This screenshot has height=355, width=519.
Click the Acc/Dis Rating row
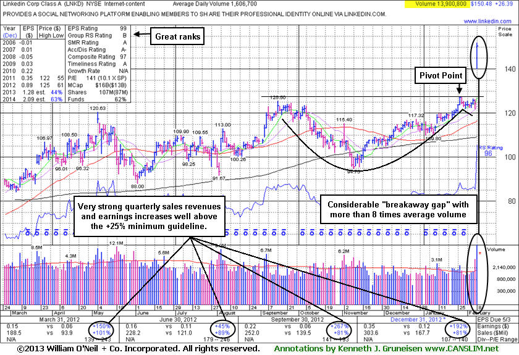point(97,49)
